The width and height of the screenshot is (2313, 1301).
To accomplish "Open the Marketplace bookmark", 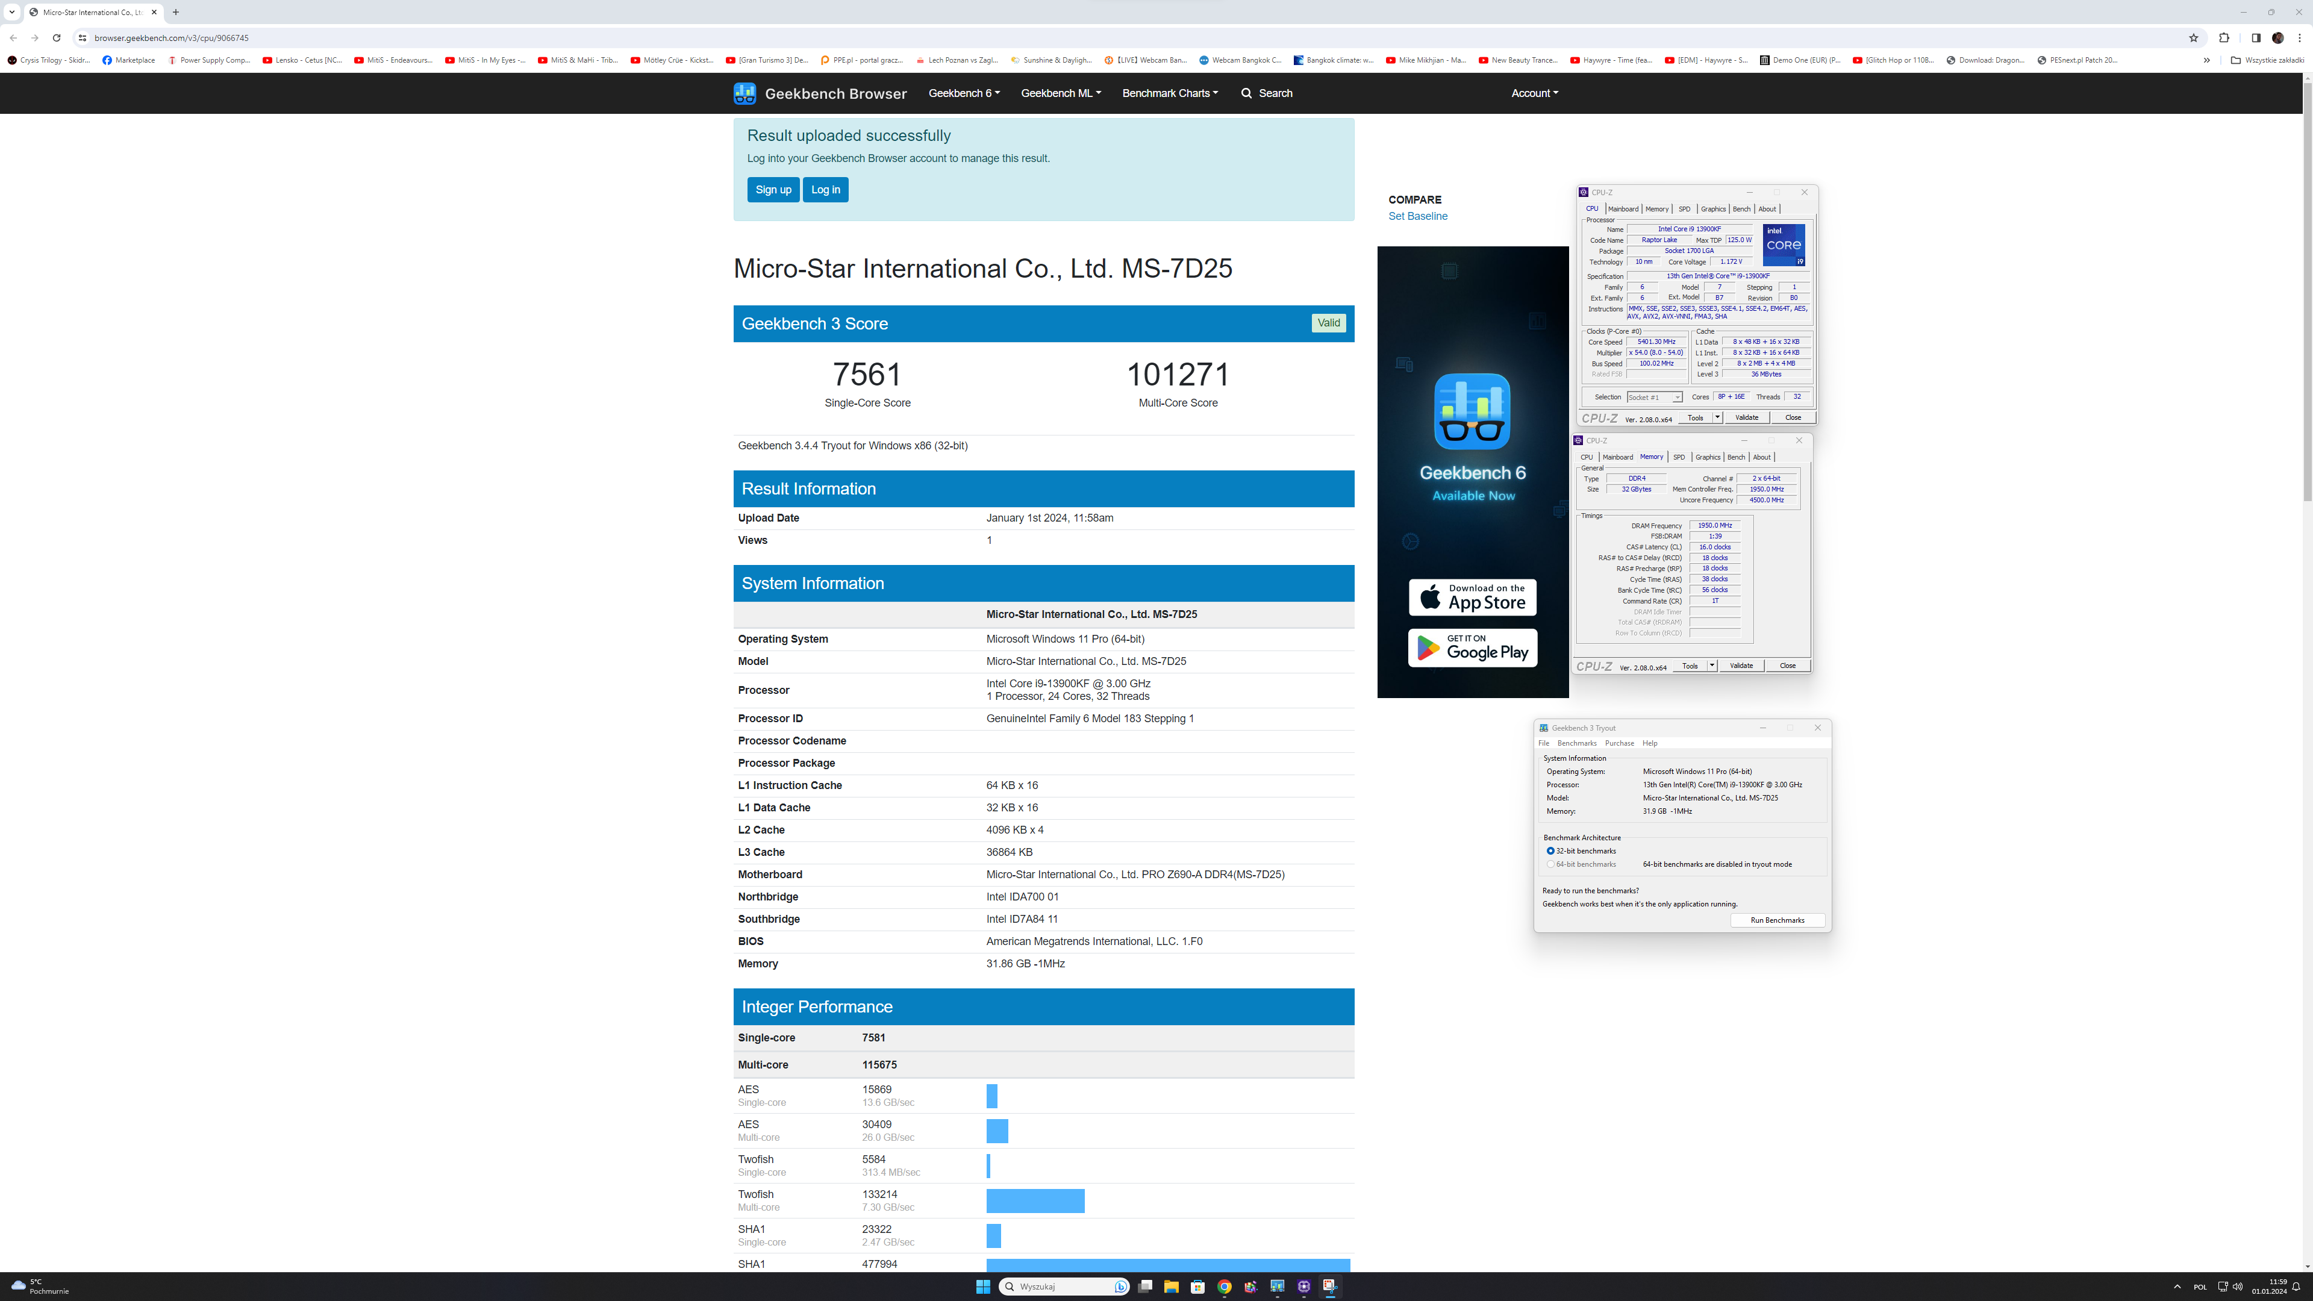I will 128,60.
